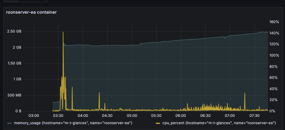Screen dimensions: 285x130
Task: Click the 0 B left axis label
Action: click(18, 111)
